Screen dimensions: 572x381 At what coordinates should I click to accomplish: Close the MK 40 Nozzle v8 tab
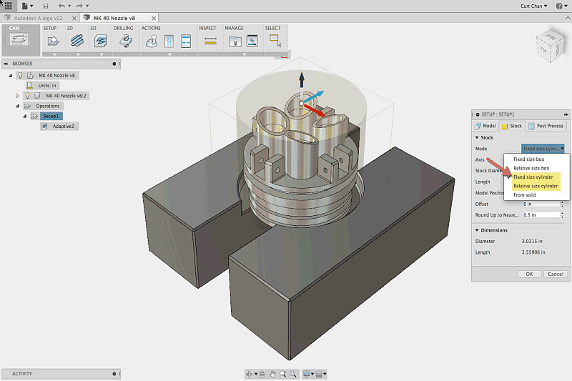[x=154, y=19]
